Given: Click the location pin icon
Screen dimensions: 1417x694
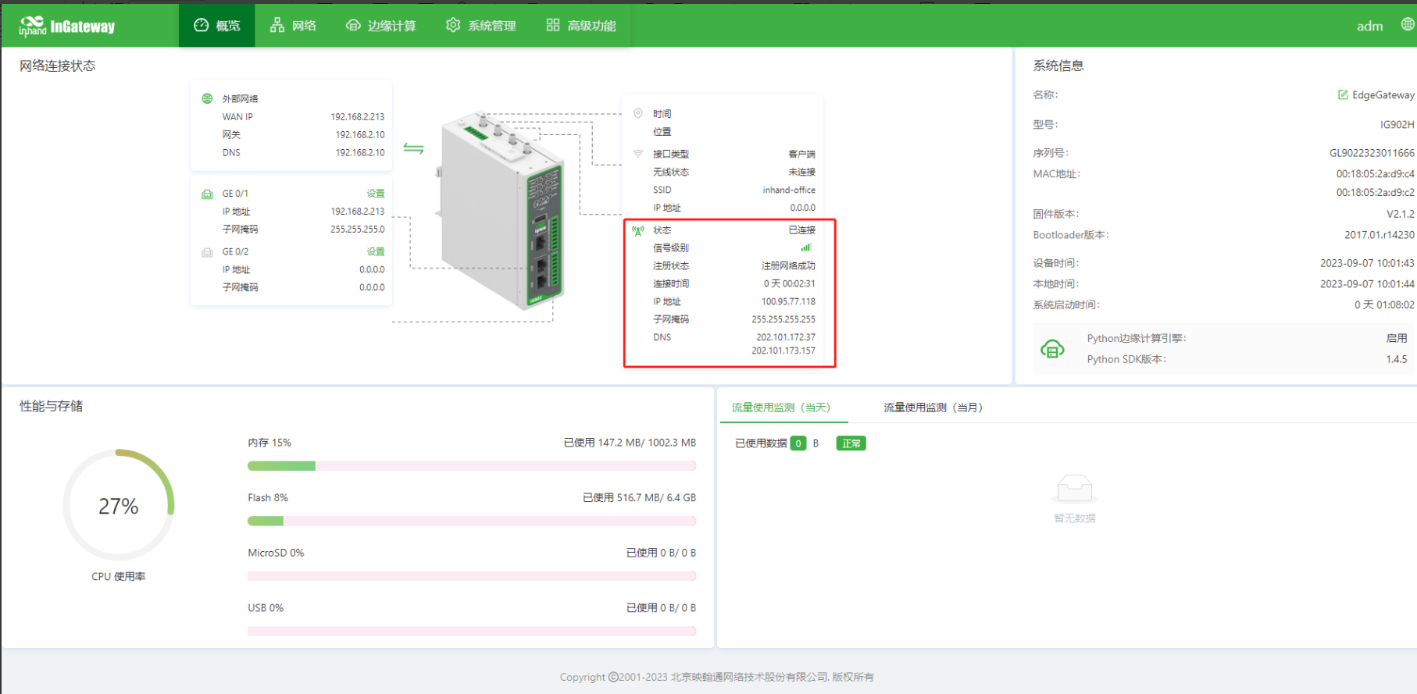Looking at the screenshot, I should 638,114.
